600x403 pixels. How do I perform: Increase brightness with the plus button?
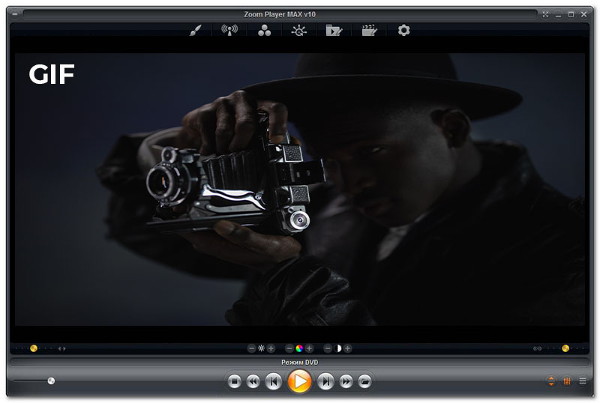271,348
